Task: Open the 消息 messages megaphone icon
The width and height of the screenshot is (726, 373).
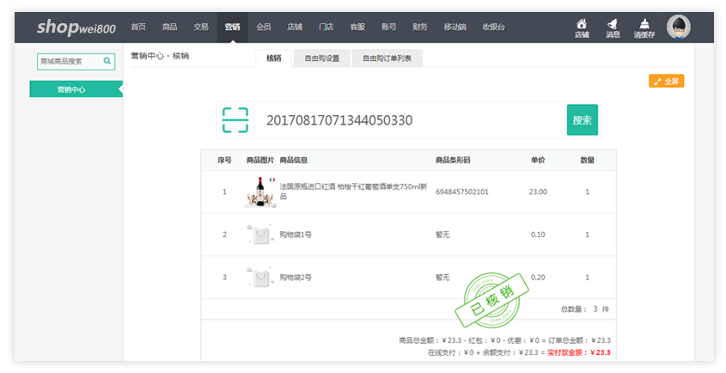Action: pos(613,28)
